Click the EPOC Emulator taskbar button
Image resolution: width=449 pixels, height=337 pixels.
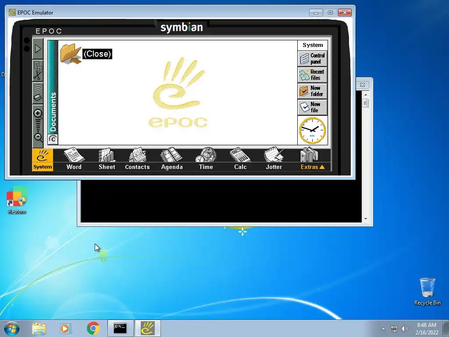click(147, 328)
